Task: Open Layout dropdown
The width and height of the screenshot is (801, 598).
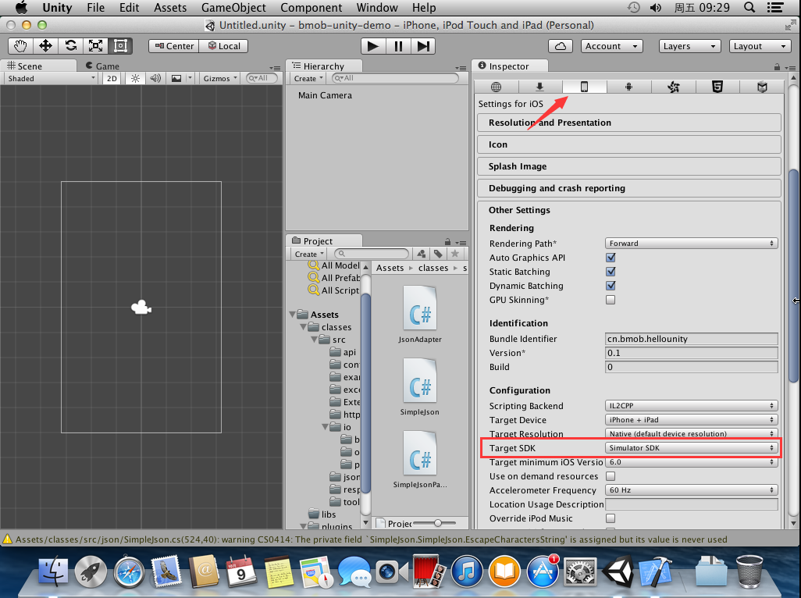Action: (760, 46)
